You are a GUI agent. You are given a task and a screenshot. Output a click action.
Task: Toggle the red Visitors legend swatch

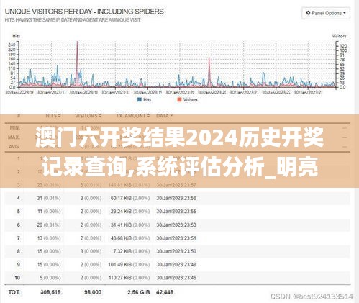point(179,99)
